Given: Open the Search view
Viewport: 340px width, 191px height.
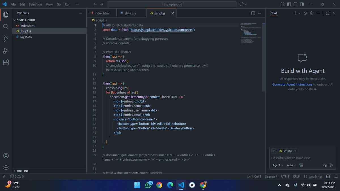Looking at the screenshot, I should pos(6,27).
